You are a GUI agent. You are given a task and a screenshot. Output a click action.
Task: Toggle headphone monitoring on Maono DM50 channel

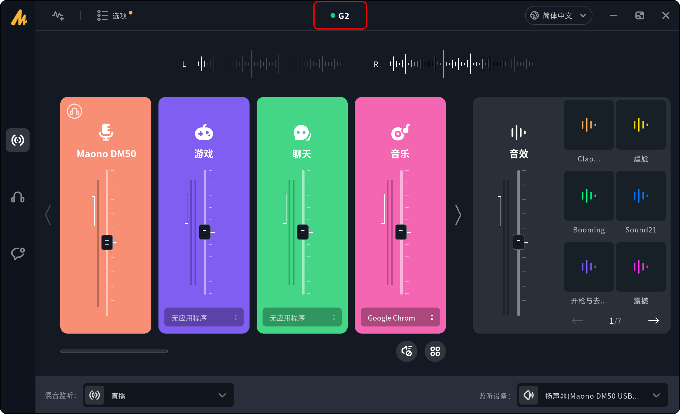[75, 111]
